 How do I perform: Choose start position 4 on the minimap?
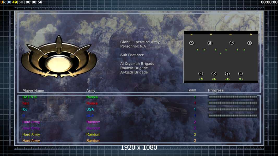click(227, 74)
